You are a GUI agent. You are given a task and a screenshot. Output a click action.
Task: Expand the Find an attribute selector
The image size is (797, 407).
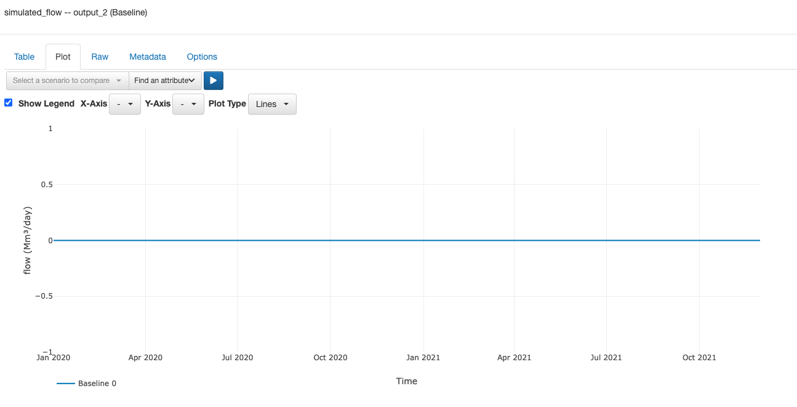coord(165,81)
